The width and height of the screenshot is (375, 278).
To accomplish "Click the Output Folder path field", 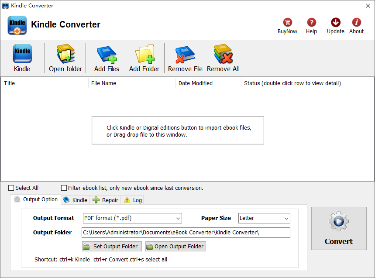I will (186, 233).
